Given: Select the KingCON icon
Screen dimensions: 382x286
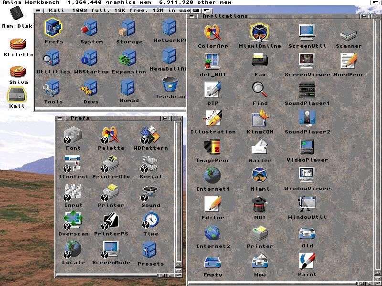Looking at the screenshot, I should (x=260, y=118).
